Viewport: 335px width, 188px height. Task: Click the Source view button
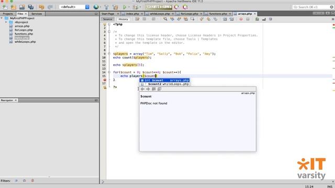click(107, 19)
